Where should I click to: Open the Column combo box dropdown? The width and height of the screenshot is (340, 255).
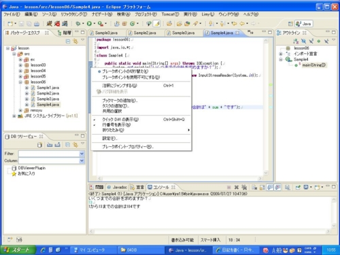[82, 160]
